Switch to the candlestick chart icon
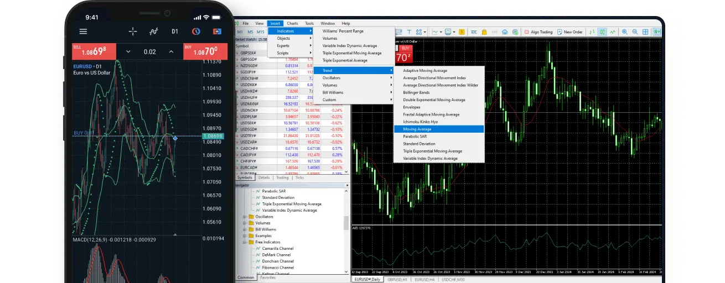The height and width of the screenshot is (283, 725). [602, 32]
